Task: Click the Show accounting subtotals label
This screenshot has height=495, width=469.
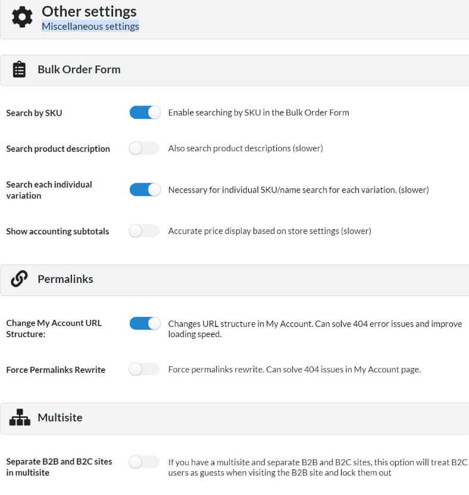Action: click(x=57, y=232)
